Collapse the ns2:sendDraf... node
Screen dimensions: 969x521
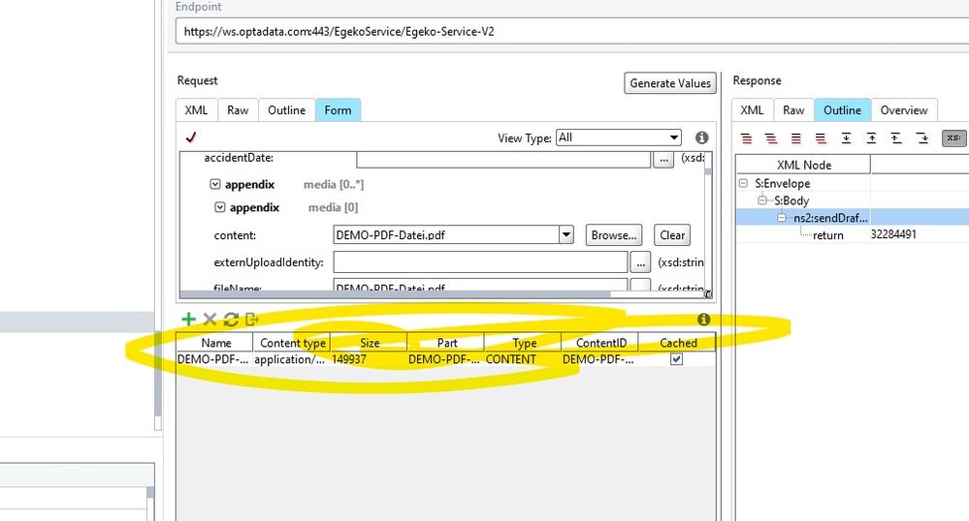(782, 218)
